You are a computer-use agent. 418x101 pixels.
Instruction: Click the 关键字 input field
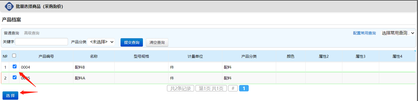point(42,42)
